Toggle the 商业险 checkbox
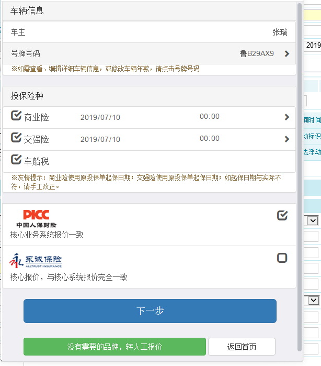Image resolution: width=321 pixels, height=366 pixels. 16,116
